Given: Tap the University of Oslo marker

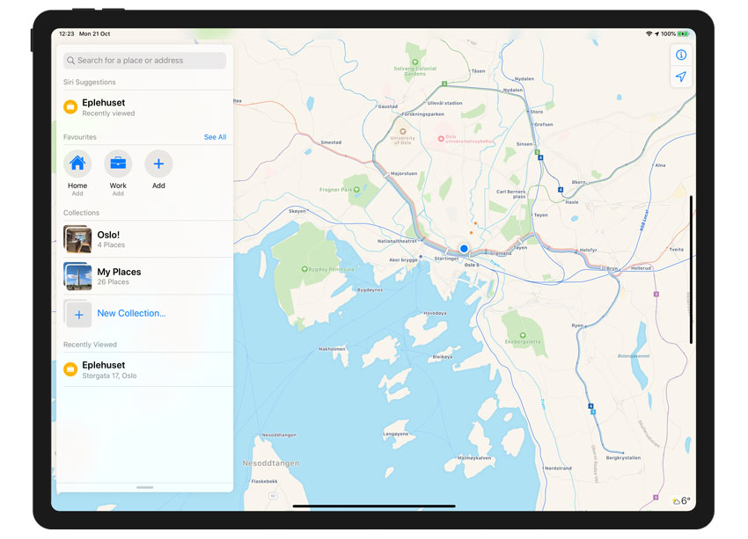Looking at the screenshot, I should pos(403,132).
